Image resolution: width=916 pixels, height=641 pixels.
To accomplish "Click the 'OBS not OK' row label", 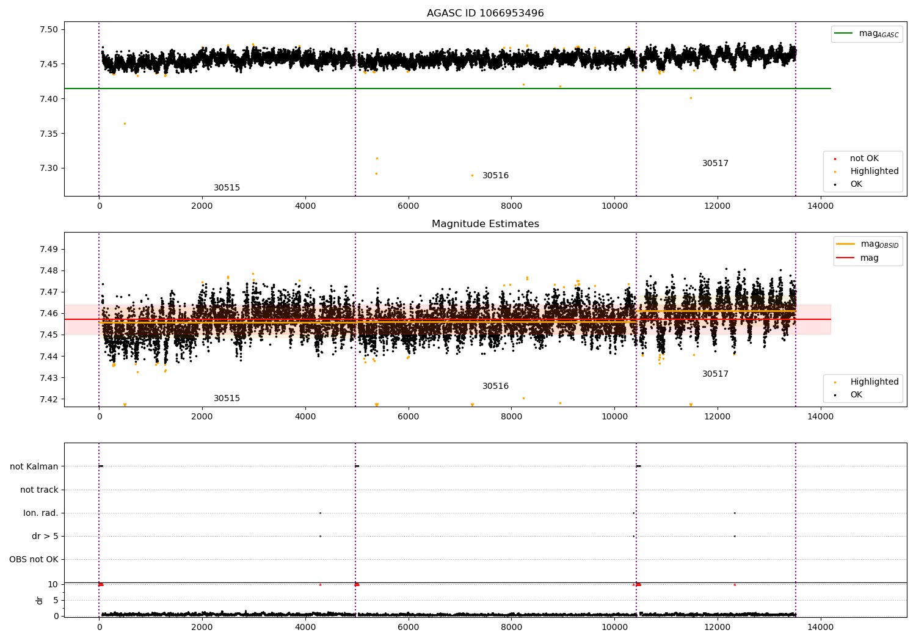I will [x=34, y=560].
